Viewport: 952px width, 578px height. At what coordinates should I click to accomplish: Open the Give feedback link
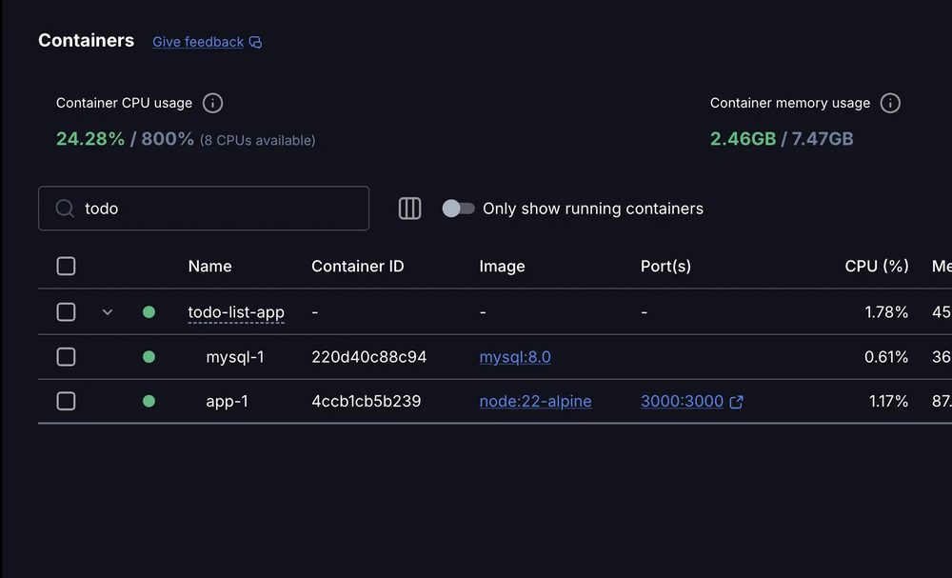[198, 42]
